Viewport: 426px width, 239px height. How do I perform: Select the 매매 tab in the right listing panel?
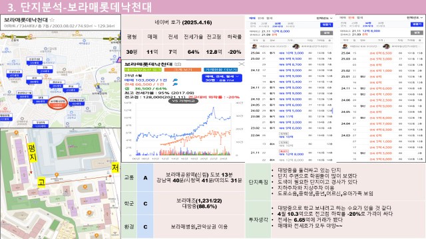coord(343,18)
